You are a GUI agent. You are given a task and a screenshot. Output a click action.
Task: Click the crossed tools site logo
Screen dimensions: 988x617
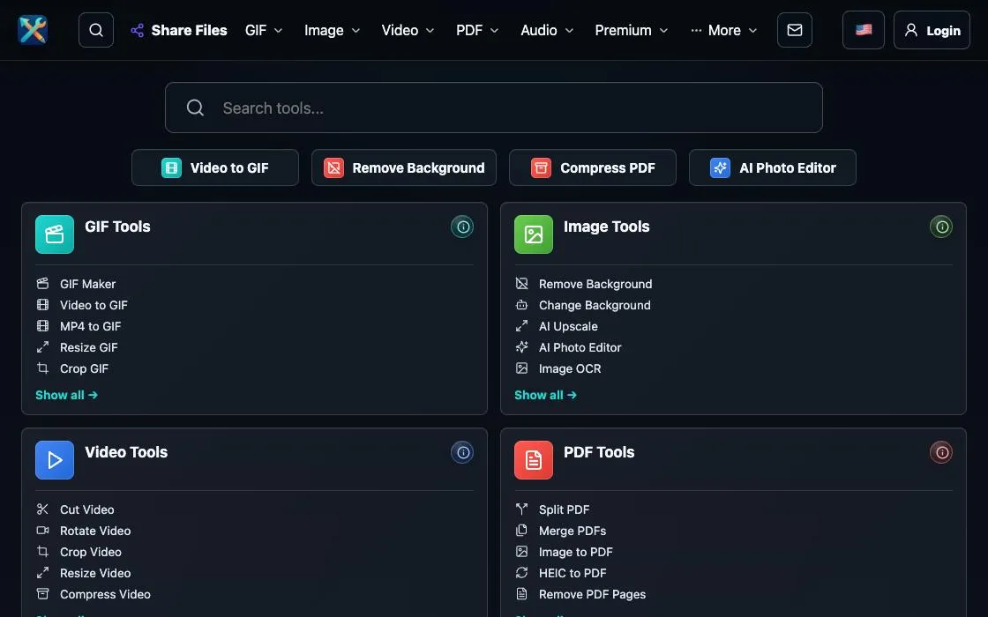[x=33, y=30]
